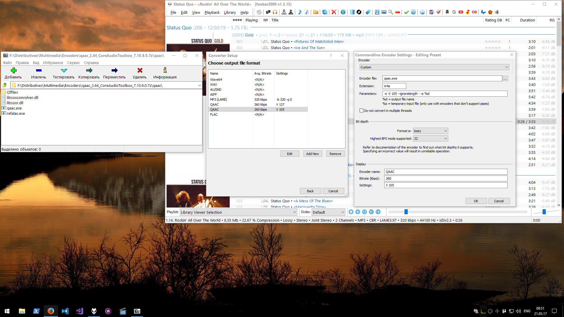Screen dimensions: 564x317
Task: Click the Extension input field showing m4a
Action: [394, 86]
